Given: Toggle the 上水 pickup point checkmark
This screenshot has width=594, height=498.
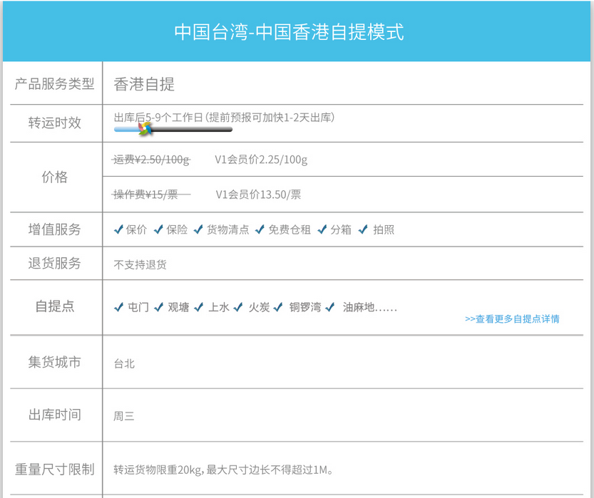Looking at the screenshot, I should coord(199,308).
